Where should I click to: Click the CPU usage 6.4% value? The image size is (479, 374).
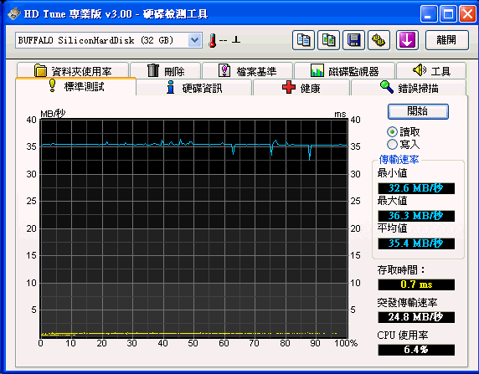click(416, 350)
